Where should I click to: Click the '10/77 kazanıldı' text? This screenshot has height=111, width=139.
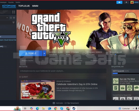(x=118, y=71)
